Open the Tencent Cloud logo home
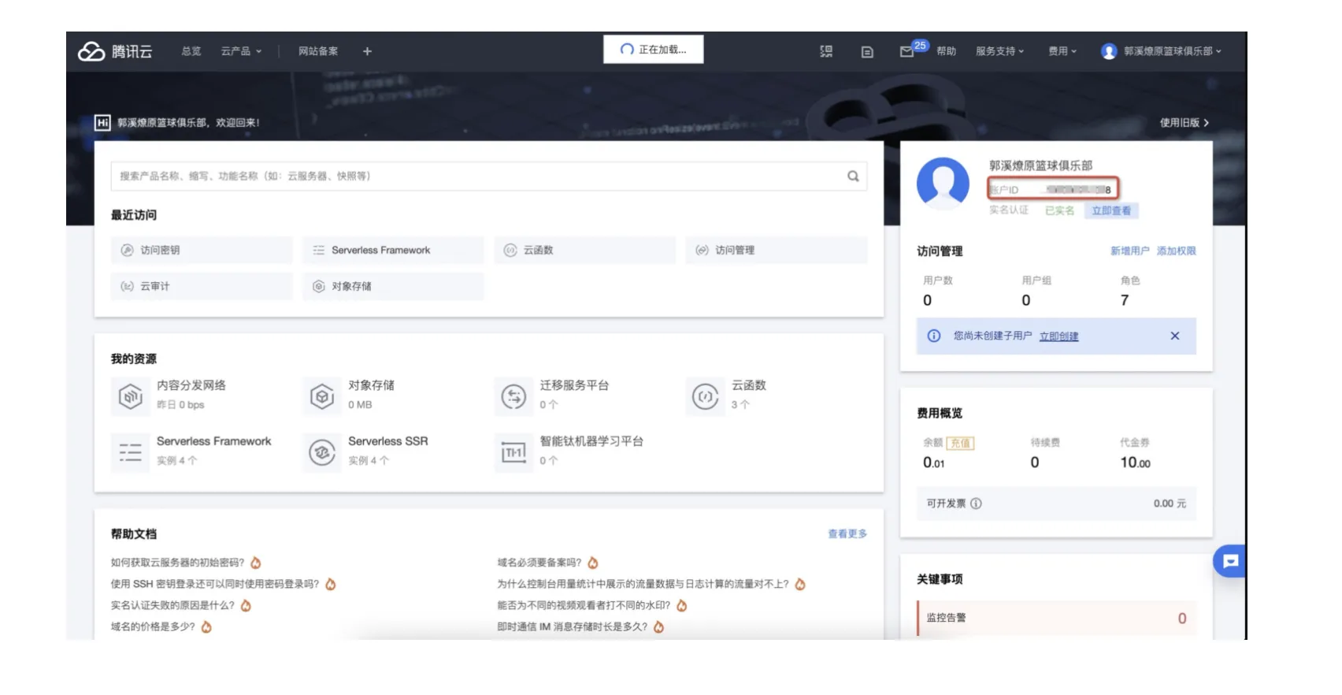The image size is (1342, 695). pos(115,51)
